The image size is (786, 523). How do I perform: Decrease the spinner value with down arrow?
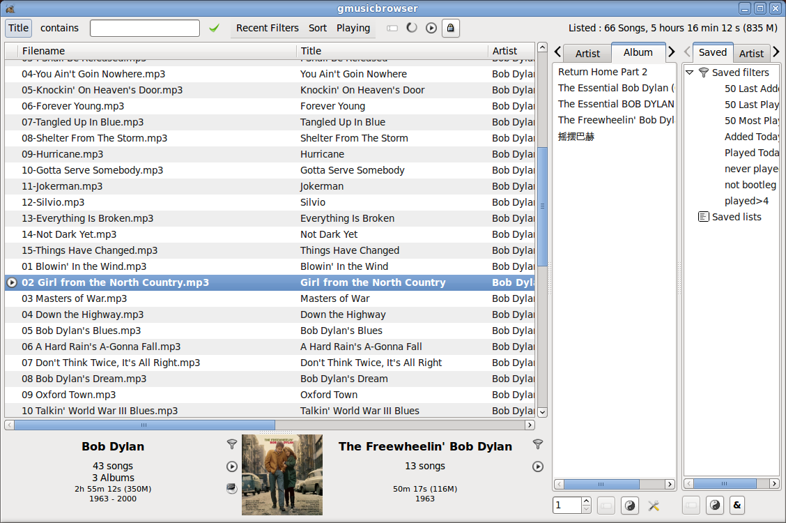point(587,510)
